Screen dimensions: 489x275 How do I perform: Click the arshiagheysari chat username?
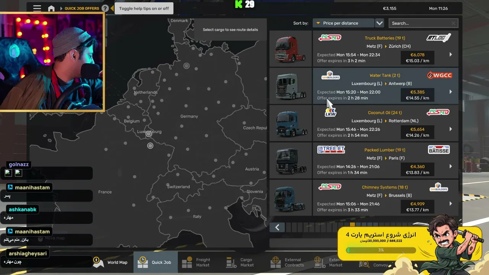28,254
